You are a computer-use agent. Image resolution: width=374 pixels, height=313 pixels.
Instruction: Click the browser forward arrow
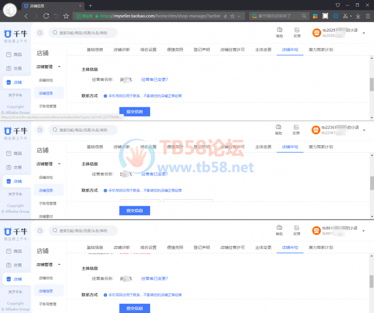coord(36,16)
